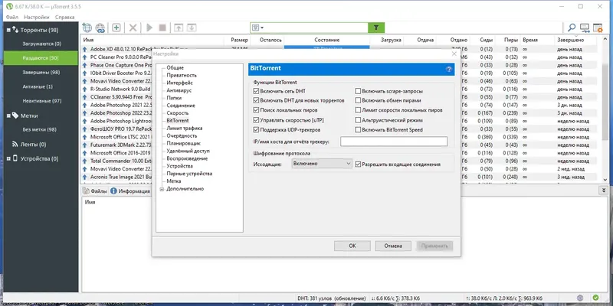613x306 pixels.
Task: Collapse the Торренты (98) sidebar group
Action: tap(8, 30)
